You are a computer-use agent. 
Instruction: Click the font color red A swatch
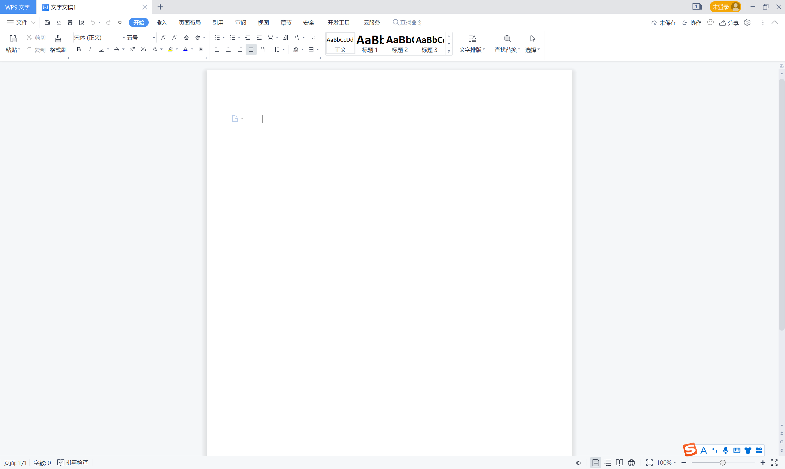(186, 49)
